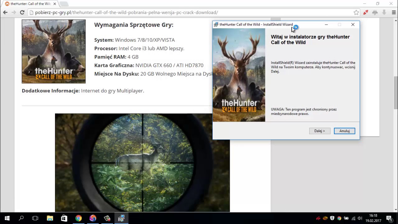This screenshot has height=224, width=398.
Task: Open a new browser tab
Action: point(64,4)
